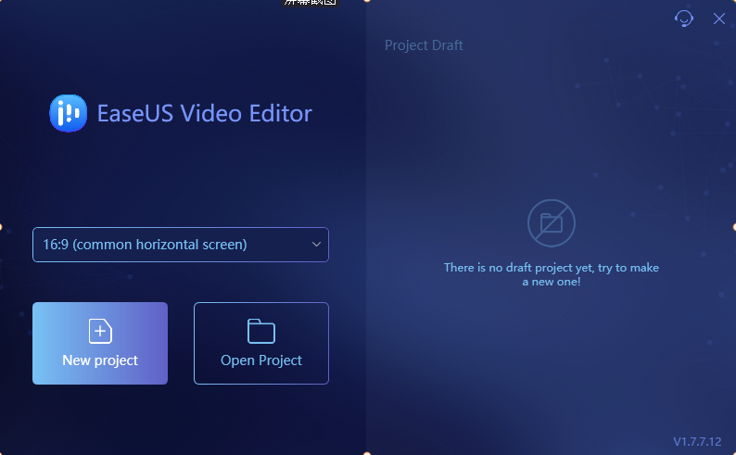The height and width of the screenshot is (455, 736).
Task: Open the customer support headset icon
Action: point(683,19)
